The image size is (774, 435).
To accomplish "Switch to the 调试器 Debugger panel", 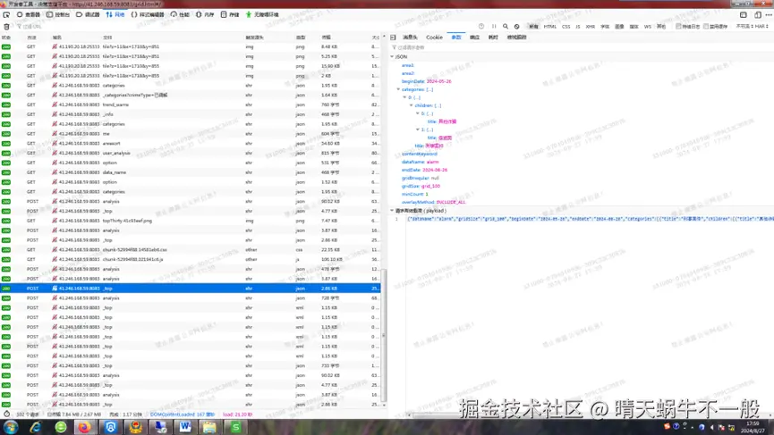I will click(88, 15).
